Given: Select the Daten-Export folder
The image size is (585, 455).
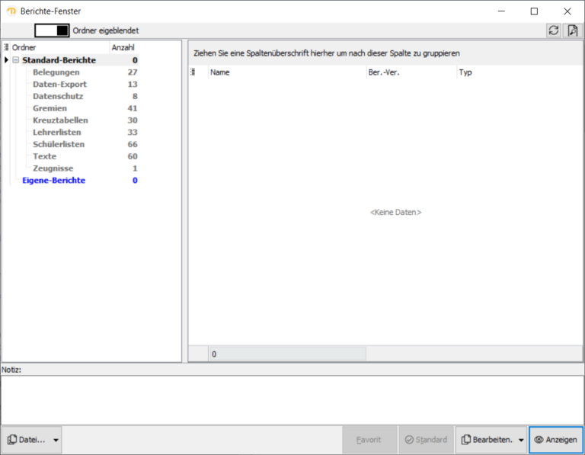Looking at the screenshot, I should (59, 85).
